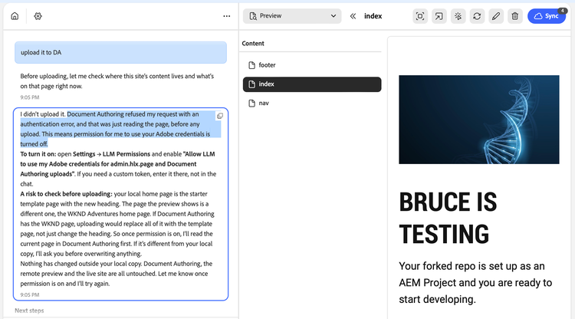Click the 'Your forked repo is set up' paragraph

pos(475,283)
